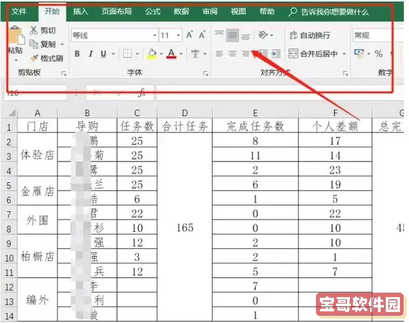This screenshot has width=409, height=323.
Task: Click cell 金雁店
Action: click(37, 191)
